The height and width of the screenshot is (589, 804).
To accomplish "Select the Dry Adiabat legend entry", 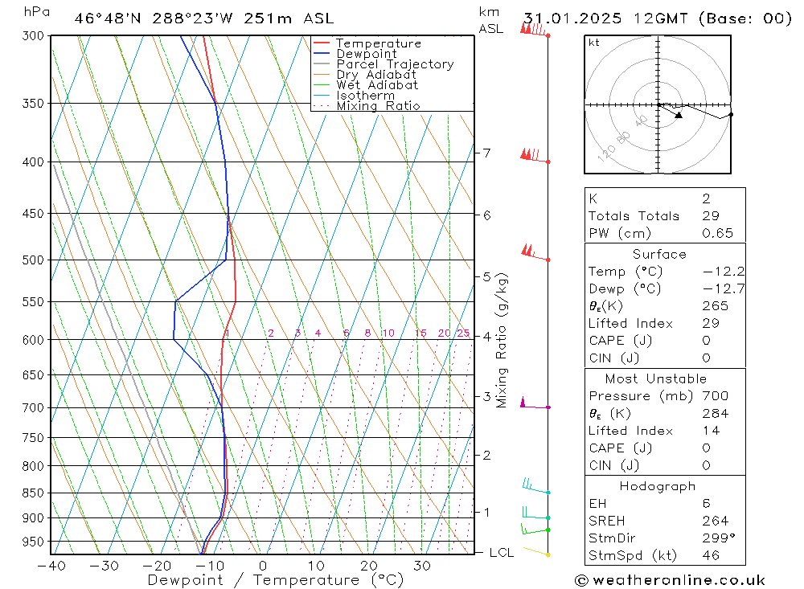I will click(365, 75).
